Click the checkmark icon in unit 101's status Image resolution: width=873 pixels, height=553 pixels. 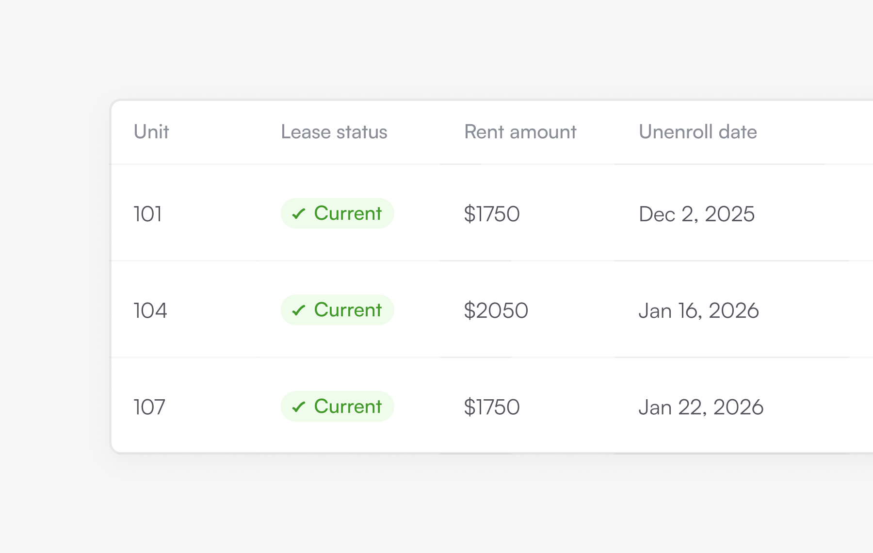(x=298, y=213)
